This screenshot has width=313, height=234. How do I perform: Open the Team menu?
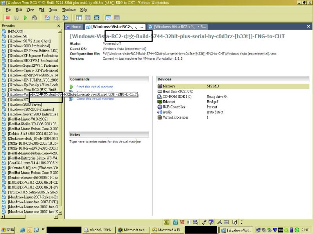[x=53, y=10]
